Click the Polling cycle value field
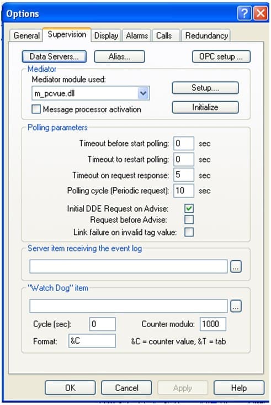Screen dimensions: 271x405 pyautogui.click(x=183, y=191)
